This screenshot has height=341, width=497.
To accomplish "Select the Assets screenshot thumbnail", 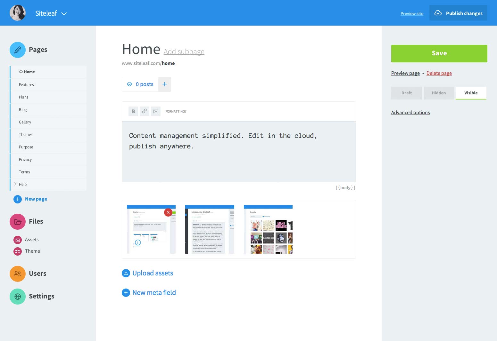I will click(268, 229).
